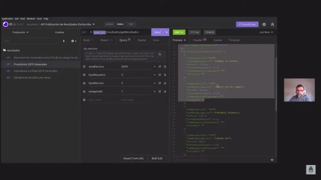Viewport: 321px width, 180px height.
Task: Open the Producción environment dropdown
Action: coord(20,33)
